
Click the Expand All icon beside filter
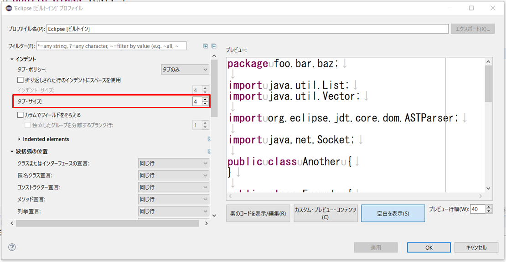point(206,46)
